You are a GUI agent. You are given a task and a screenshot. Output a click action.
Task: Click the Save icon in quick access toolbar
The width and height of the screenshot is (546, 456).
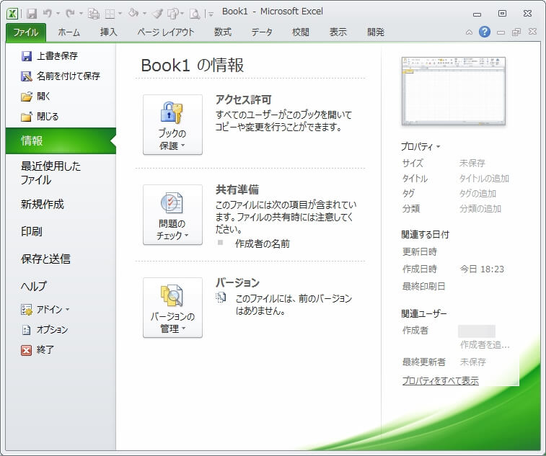[x=32, y=14]
